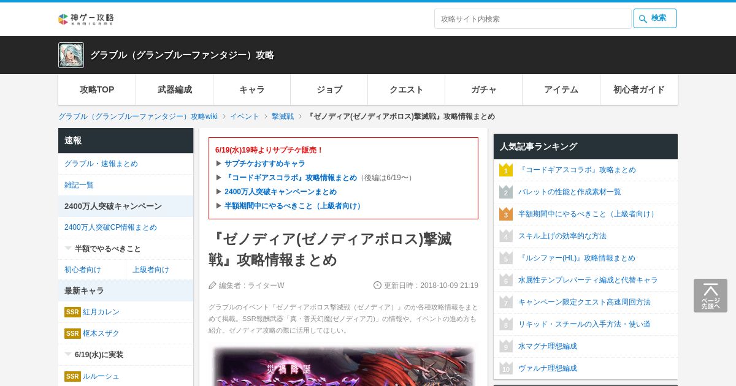
Task: Open rank 3 半額期間中にやるべきこと（上級者向け）
Action: [x=588, y=214]
